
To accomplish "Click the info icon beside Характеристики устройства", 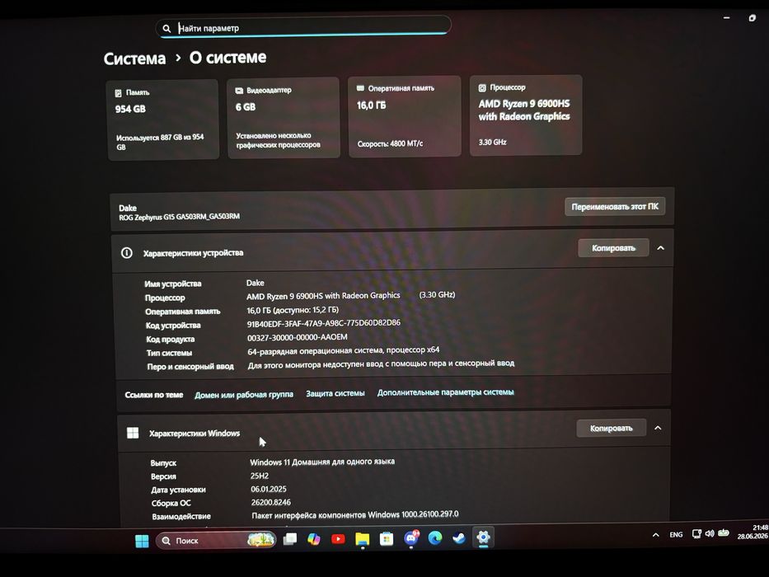I will [127, 253].
